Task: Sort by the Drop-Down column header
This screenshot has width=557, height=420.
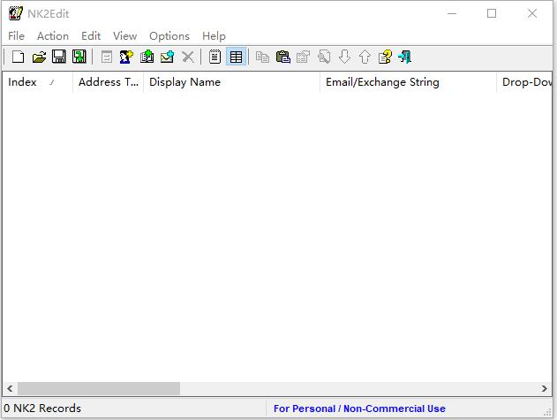Action: point(524,82)
